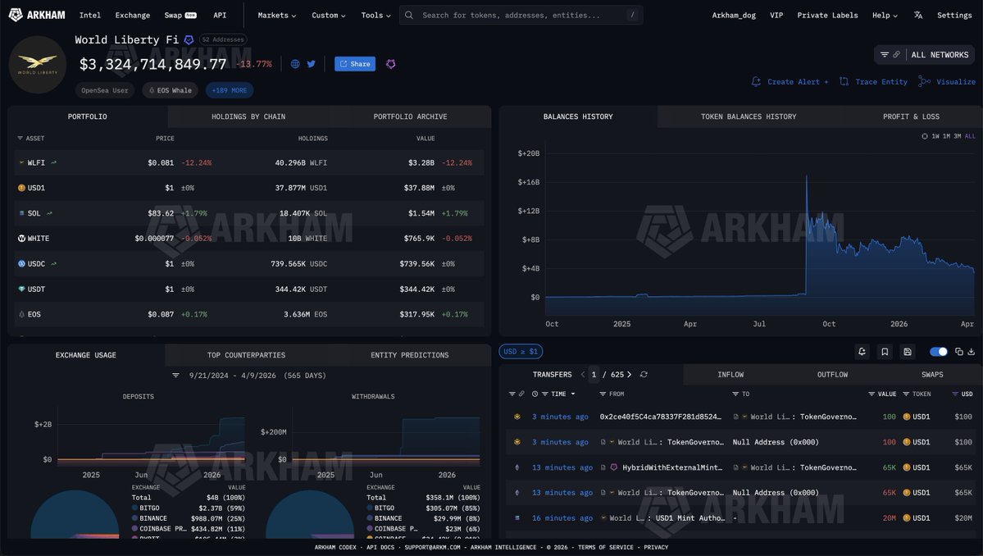The image size is (983, 556).
Task: Click the SOL trend chart icon in portfolio
Action: [49, 213]
